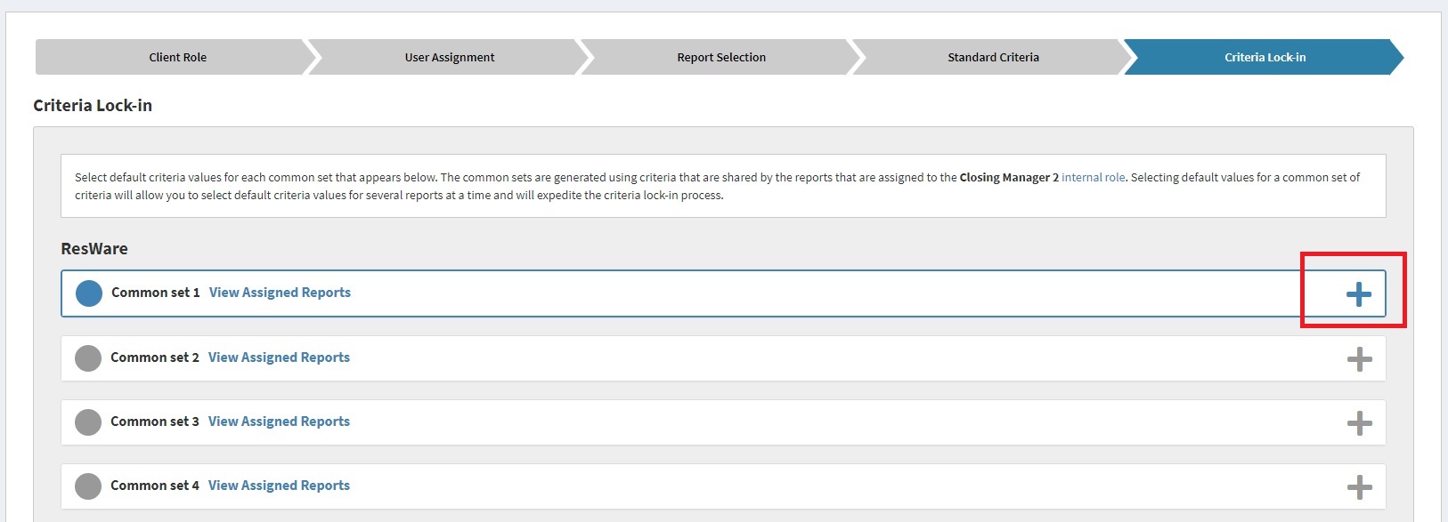
Task: View Assigned Reports for Common set 4
Action: coord(279,486)
